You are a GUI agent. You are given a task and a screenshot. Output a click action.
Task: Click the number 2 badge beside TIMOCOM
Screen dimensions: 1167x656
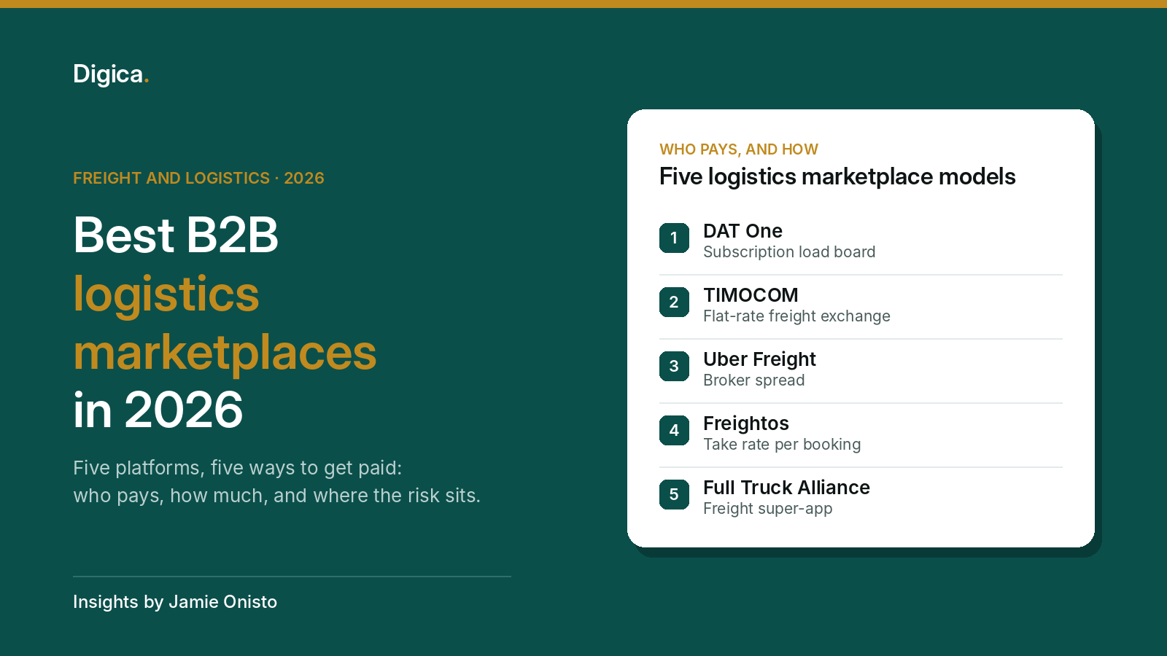point(674,302)
